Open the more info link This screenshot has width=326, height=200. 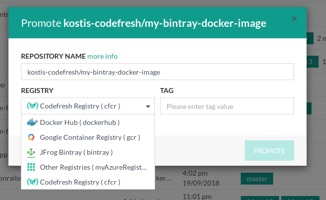103,56
